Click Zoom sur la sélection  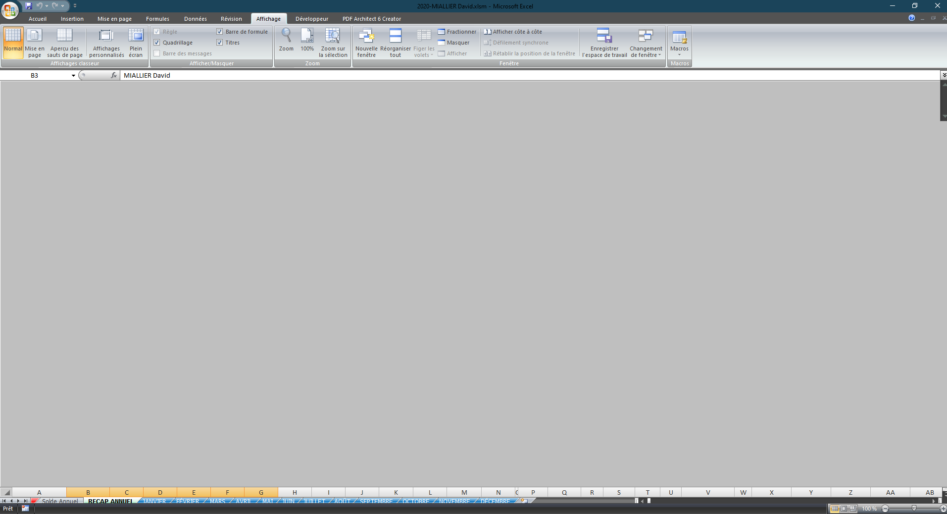coord(333,43)
